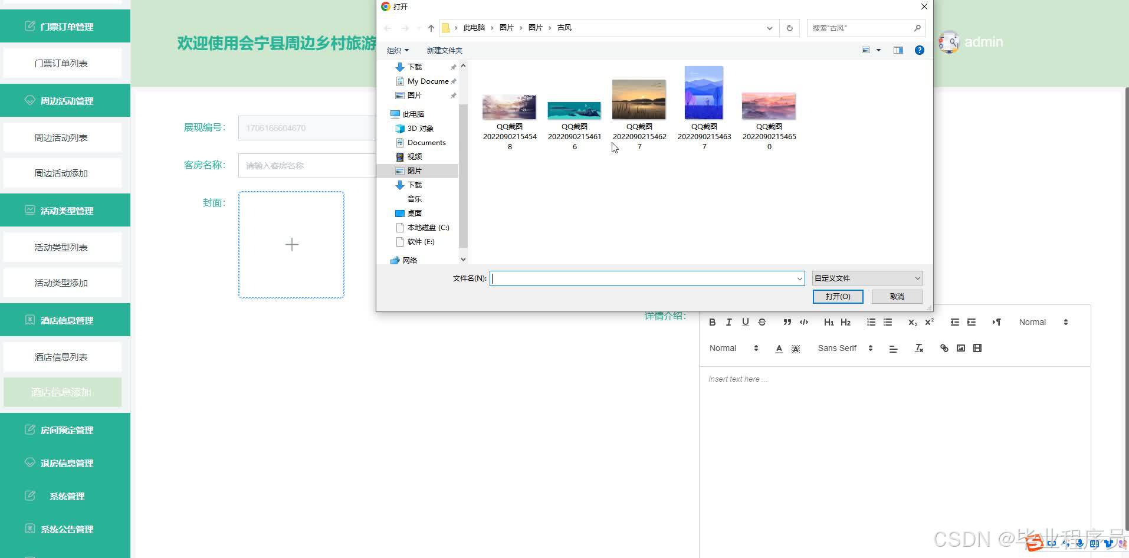Insert a hyperlink in editor

[944, 348]
